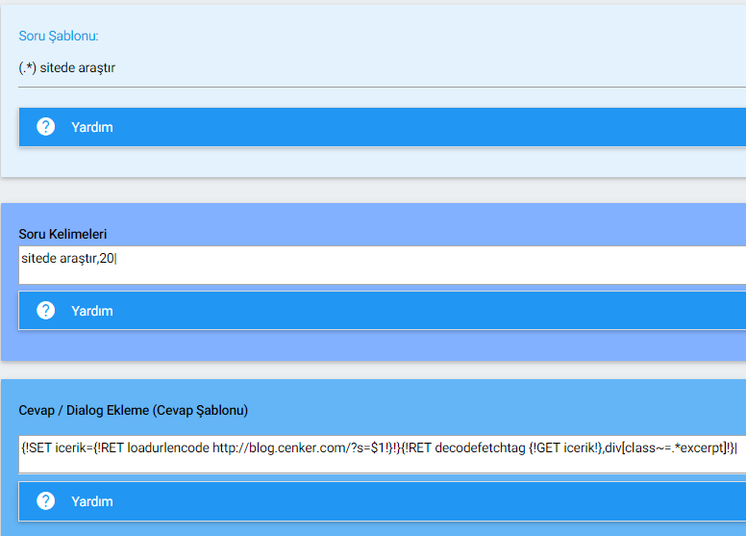Click the word 'loadurlencode' in answer template
Viewport: 746px width, 536px height.
[168, 448]
